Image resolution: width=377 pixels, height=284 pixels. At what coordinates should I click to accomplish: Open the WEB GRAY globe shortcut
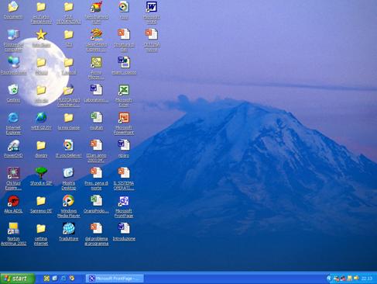click(x=41, y=118)
